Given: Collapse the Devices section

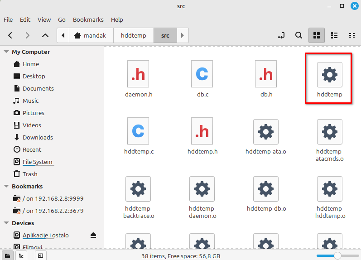Looking at the screenshot, I should click(6, 223).
